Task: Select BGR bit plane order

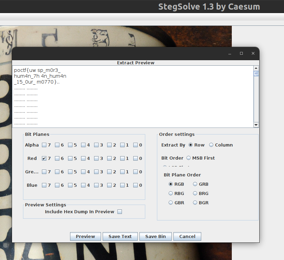Action: tap(195, 203)
